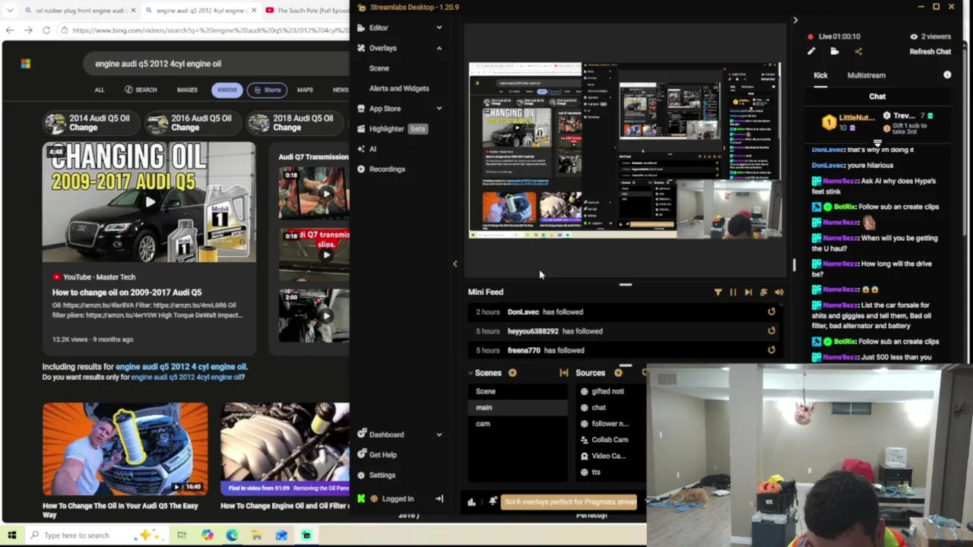Open the App Store section

tap(385, 109)
